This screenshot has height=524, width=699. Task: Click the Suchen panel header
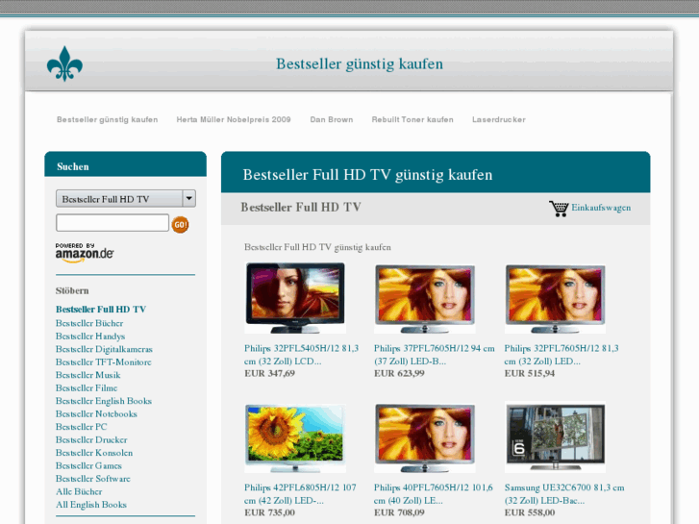(x=126, y=164)
